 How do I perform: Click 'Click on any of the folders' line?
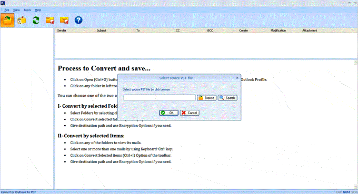[x=106, y=143]
